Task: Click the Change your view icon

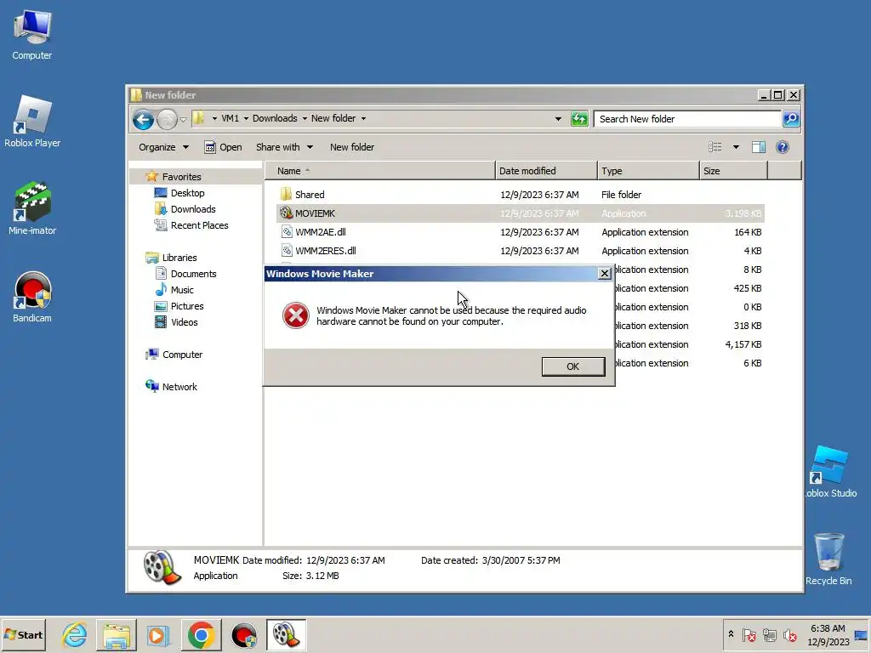Action: pos(714,147)
